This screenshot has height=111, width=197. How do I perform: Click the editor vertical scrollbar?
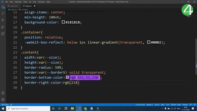click(x=196, y=57)
